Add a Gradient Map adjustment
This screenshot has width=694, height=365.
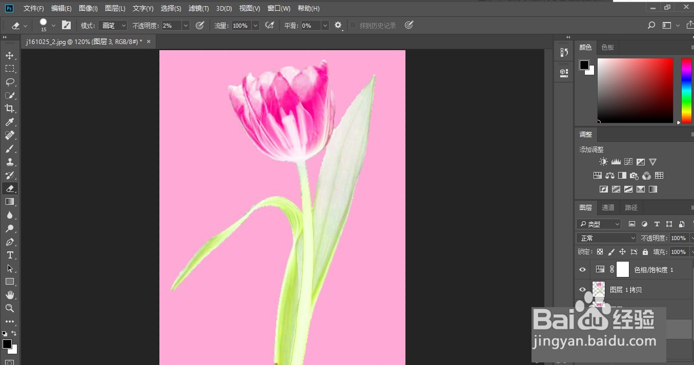(x=653, y=189)
